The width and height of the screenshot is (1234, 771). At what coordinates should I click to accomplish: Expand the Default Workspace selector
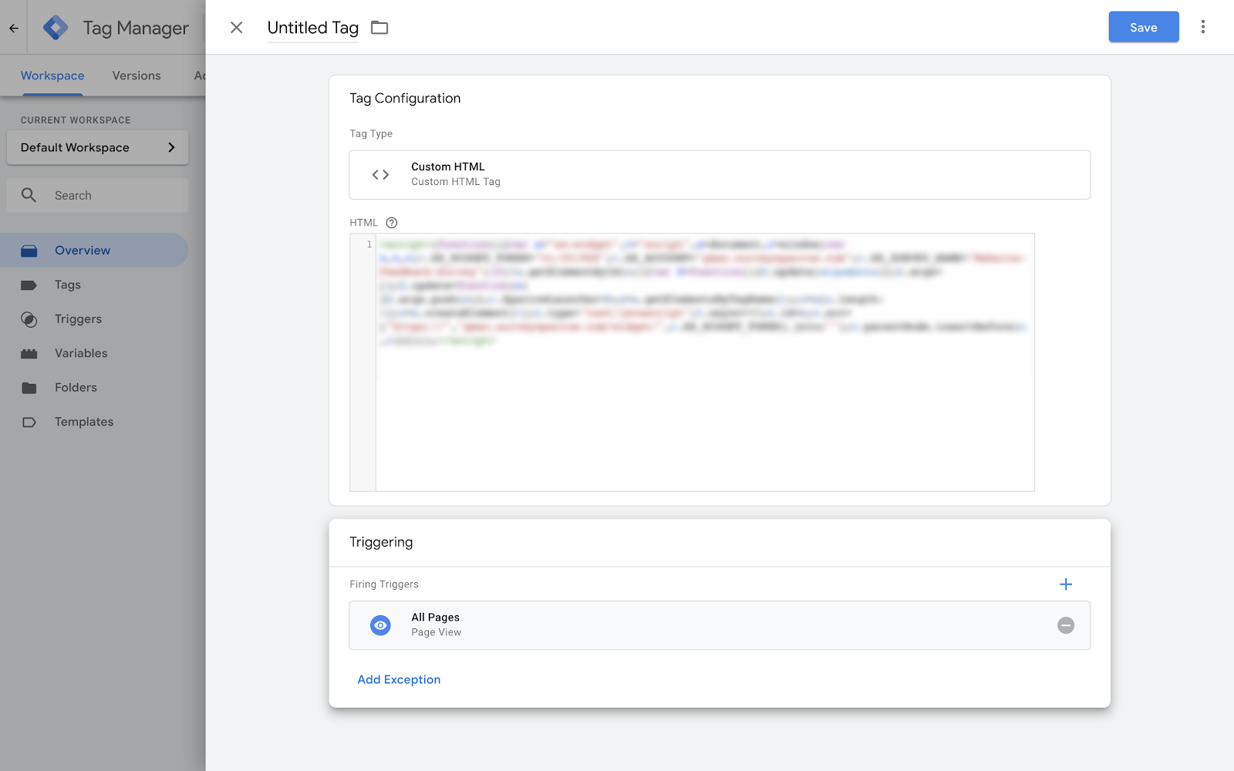coord(97,147)
